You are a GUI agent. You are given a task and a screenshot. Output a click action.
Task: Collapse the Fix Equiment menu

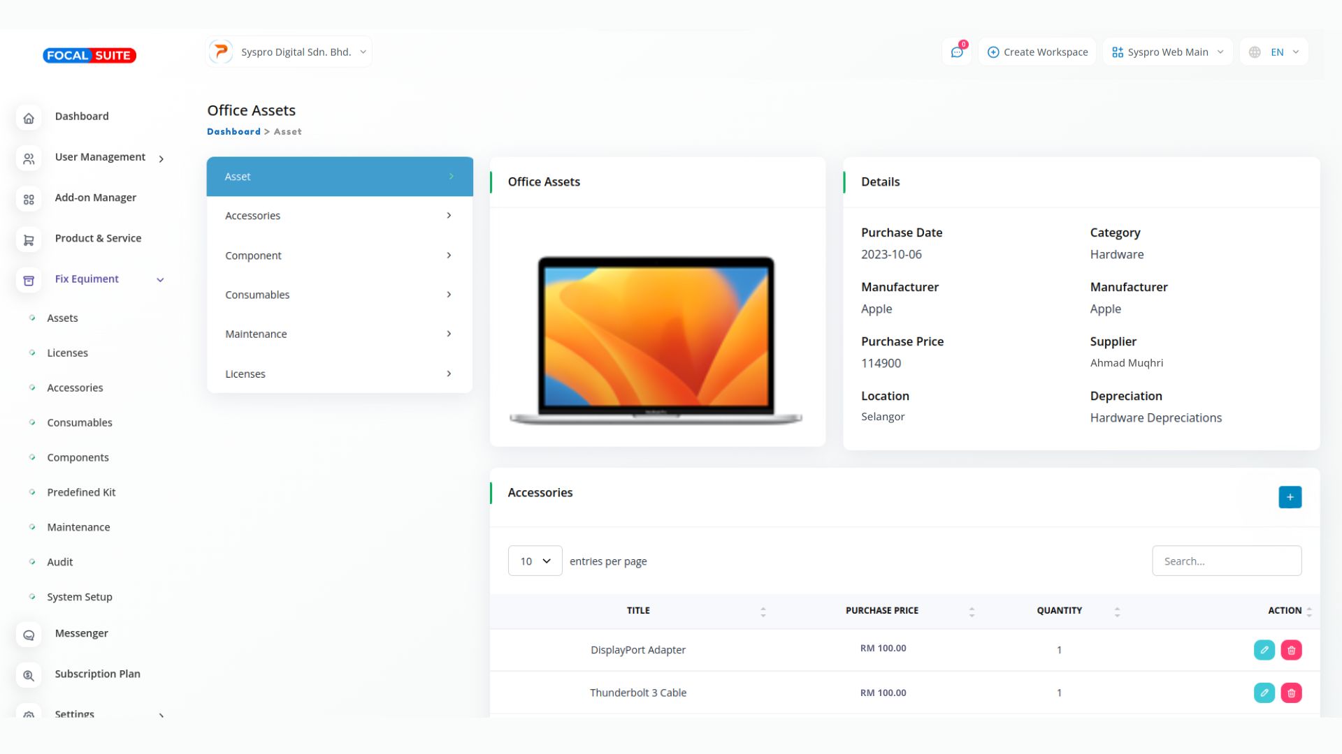[x=160, y=280]
